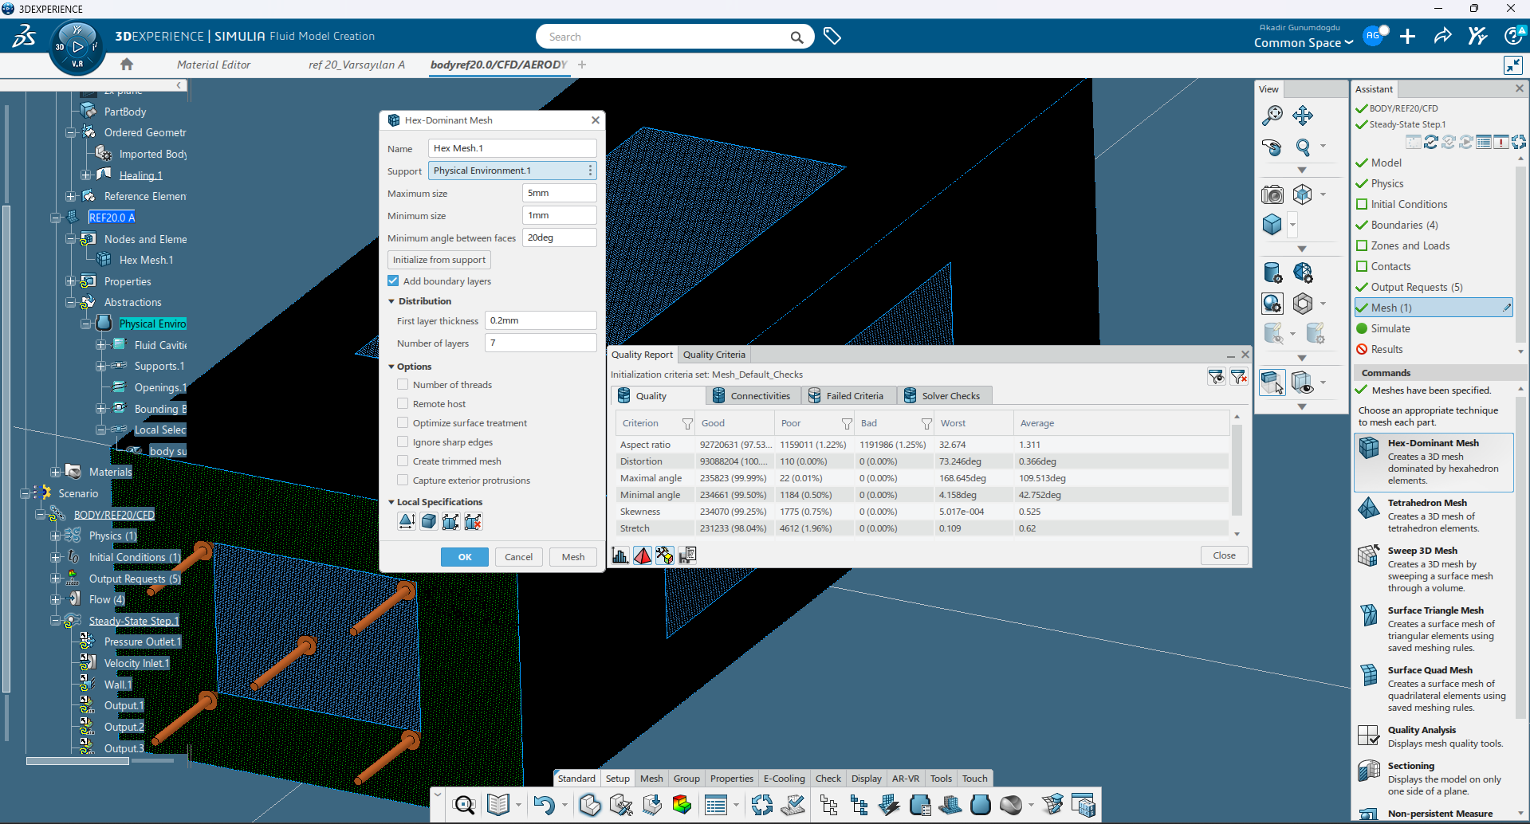This screenshot has width=1530, height=824.
Task: Click the Initial Conditions checkbox in Assistant
Action: 1362,204
